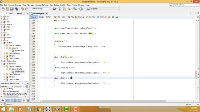Collapse the studentmarks project node

pyautogui.click(x=2, y=64)
